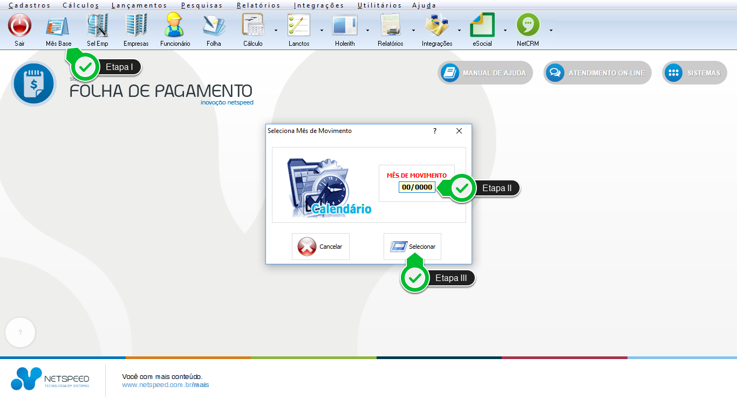
Task: Click the Netspeed footer logo
Action: [x=50, y=378]
